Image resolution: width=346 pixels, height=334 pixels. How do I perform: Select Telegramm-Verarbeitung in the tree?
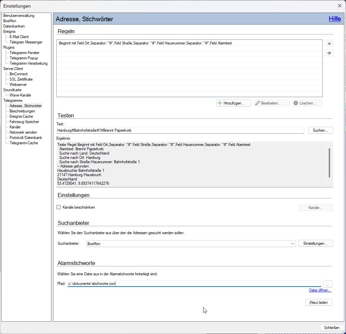pyautogui.click(x=29, y=63)
